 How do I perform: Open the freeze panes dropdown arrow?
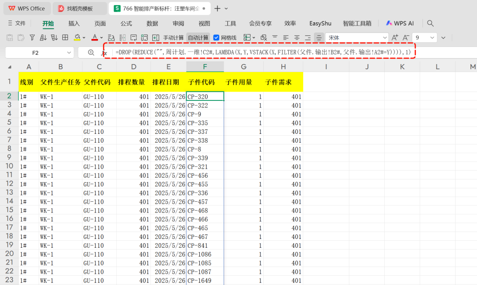pos(254,38)
